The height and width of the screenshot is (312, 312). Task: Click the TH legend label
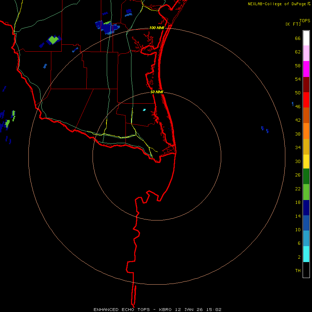pyautogui.click(x=298, y=271)
